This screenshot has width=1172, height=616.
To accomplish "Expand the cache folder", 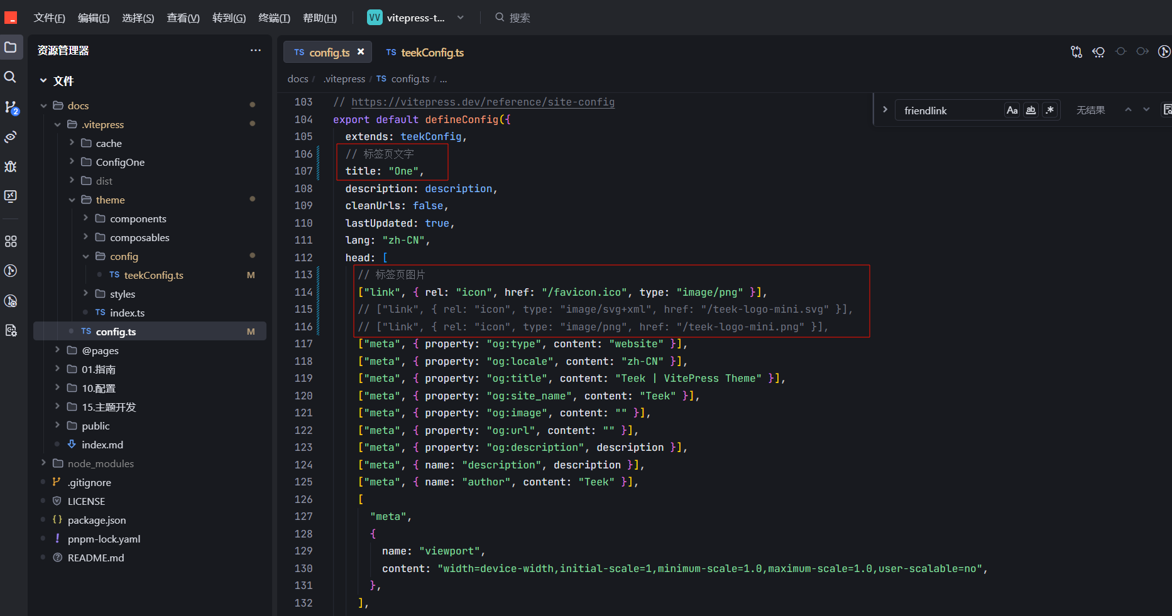I will point(72,143).
